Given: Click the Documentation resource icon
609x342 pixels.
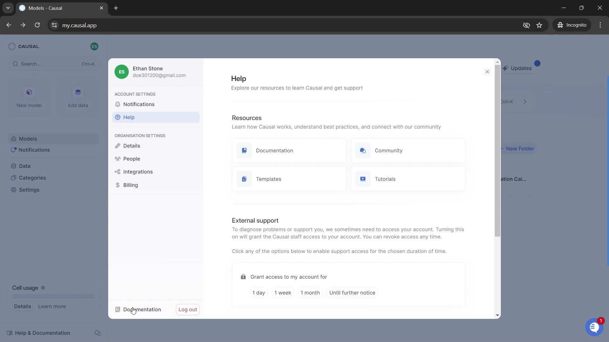Looking at the screenshot, I should point(244,150).
